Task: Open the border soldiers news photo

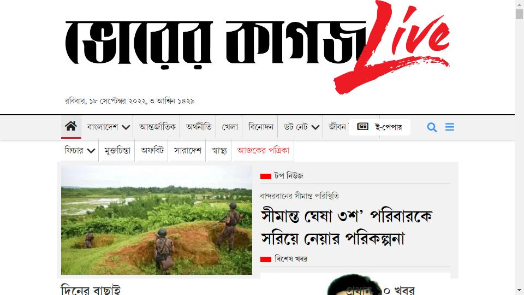Action: tap(157, 220)
